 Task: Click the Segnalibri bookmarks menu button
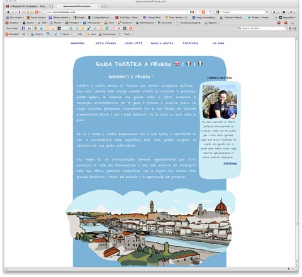288,18
